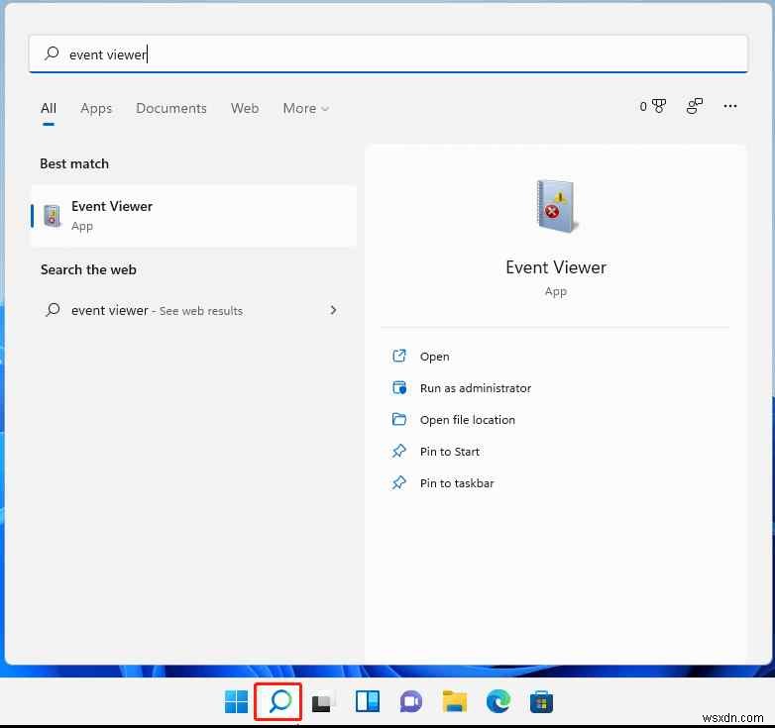Launch Microsoft Edge from the taskbar
775x728 pixels.
point(498,701)
